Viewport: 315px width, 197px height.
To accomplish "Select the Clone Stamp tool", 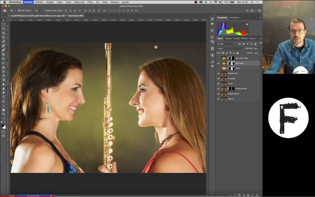I will [3, 67].
